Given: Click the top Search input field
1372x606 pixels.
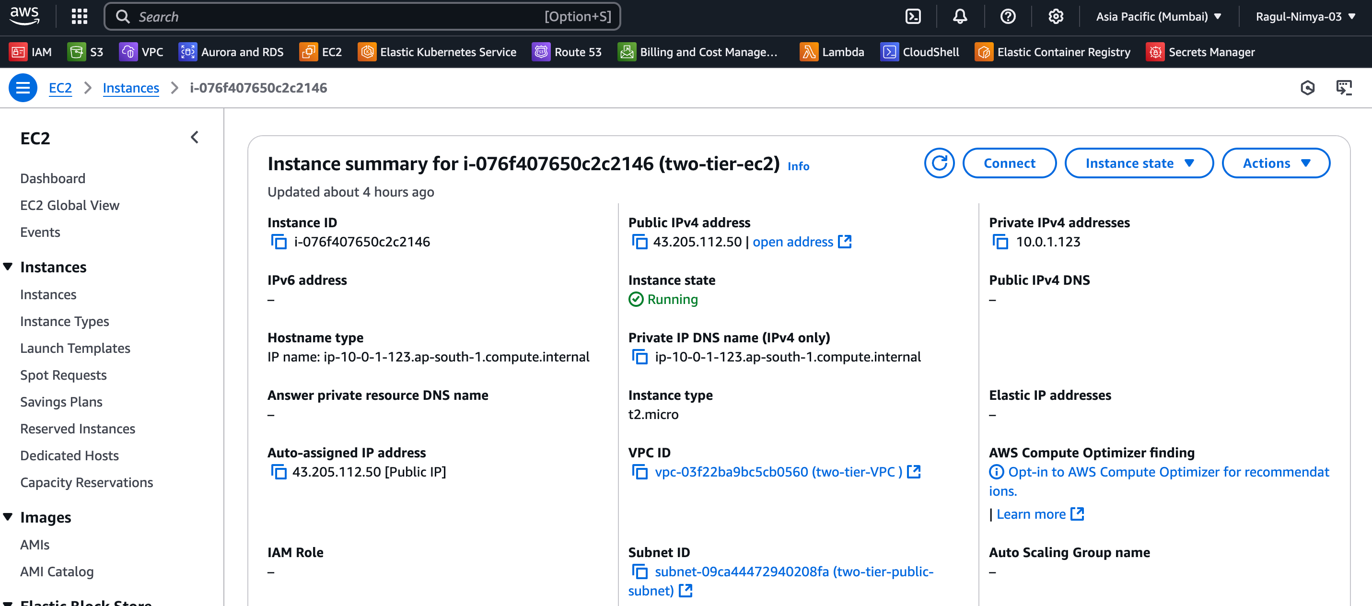Looking at the screenshot, I should [x=362, y=16].
